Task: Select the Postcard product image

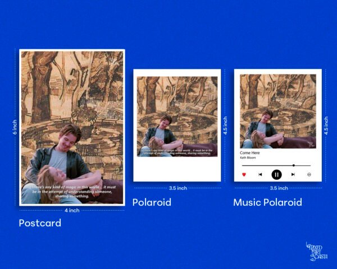Action: pyautogui.click(x=71, y=112)
